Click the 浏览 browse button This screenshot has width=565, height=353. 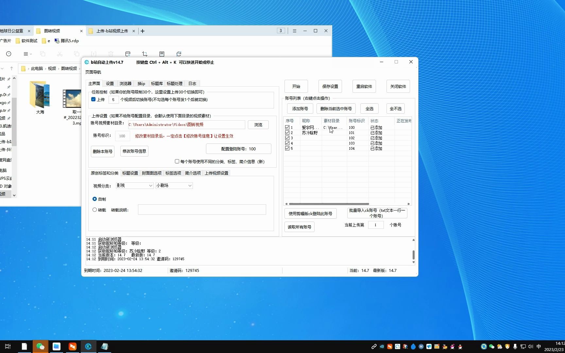coord(258,125)
